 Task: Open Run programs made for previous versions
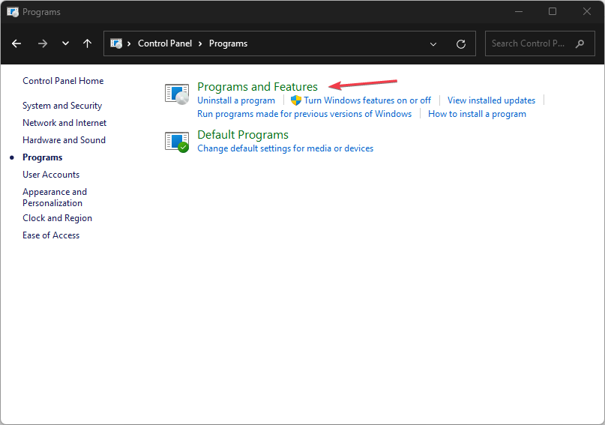[304, 114]
